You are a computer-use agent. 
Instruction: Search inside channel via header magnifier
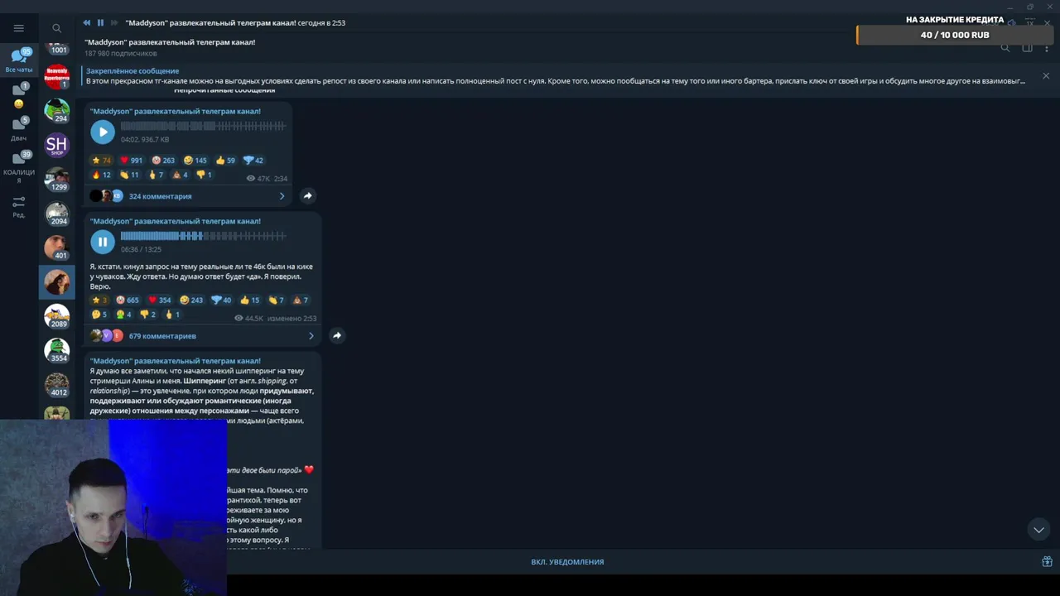(1005, 48)
